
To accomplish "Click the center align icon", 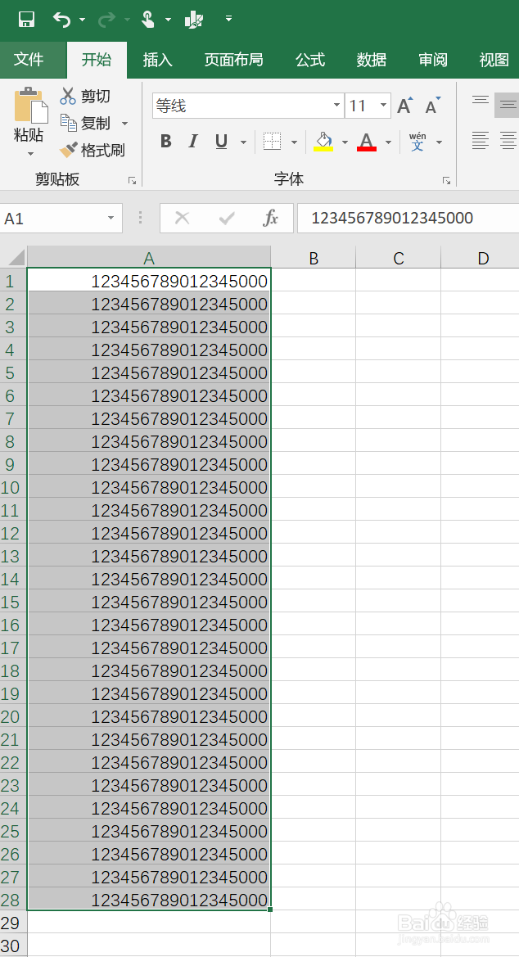I will (508, 140).
